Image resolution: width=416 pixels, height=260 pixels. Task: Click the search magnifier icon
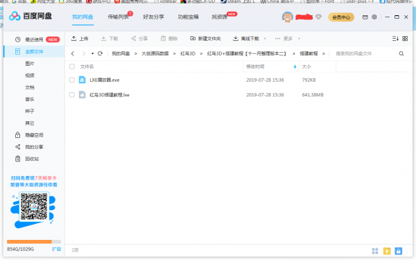[x=401, y=53]
